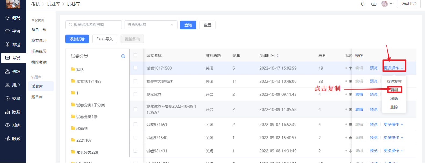This screenshot has width=425, height=163.
Task: Open 更多操作 for 试卷10171500
Action: click(394, 68)
